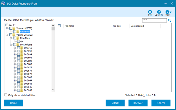Click the <Back button

point(115,103)
